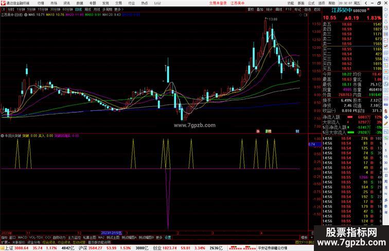Open the 帮助 menu
The width and height of the screenshot is (389, 251).
[x=332, y=3]
